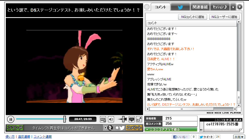Go to next tabs with right arrow
Viewport: 249px width, 139px height.
[240, 7]
